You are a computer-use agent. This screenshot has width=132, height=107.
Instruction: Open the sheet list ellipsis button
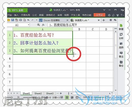(58, 93)
